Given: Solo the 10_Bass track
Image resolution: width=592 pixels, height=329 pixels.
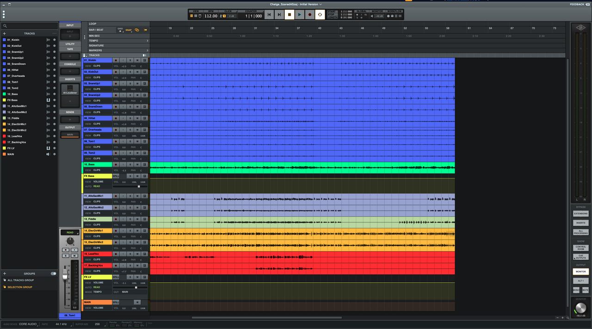Looking at the screenshot, I should [x=130, y=164].
